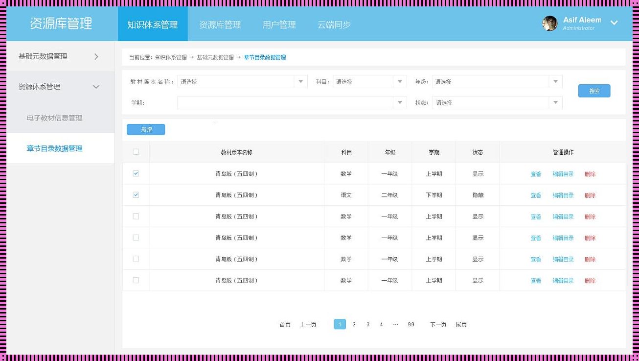
Task: Open the 年级 filter dropdown
Action: (497, 82)
